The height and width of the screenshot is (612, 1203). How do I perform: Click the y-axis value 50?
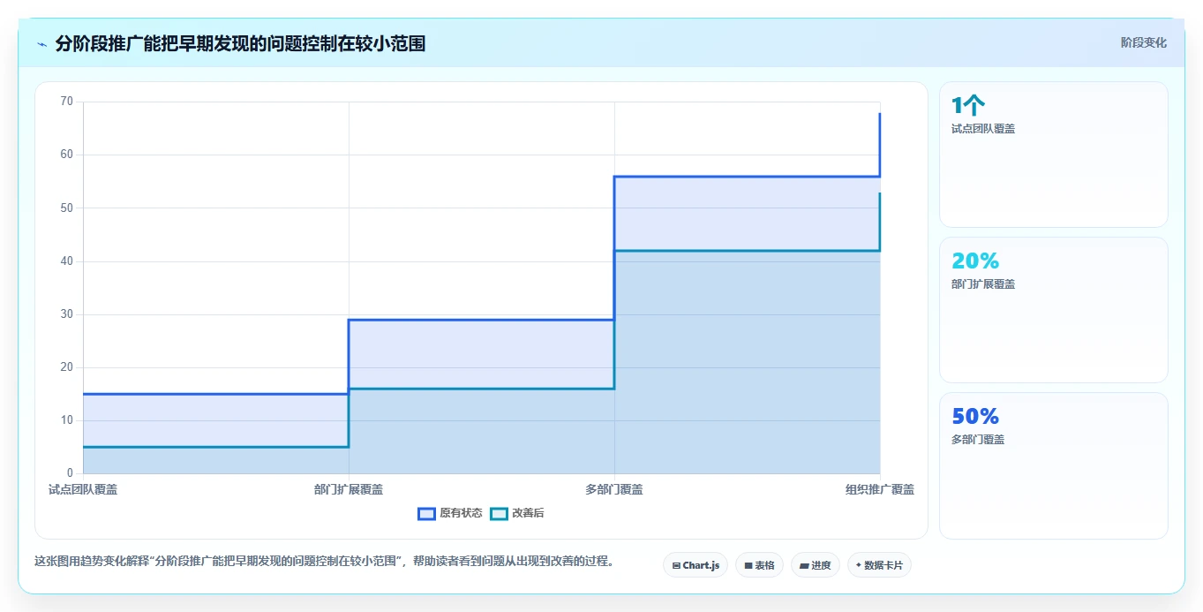67,208
